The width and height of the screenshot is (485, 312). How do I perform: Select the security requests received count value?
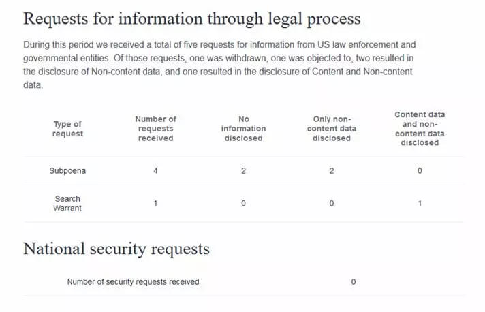(x=354, y=281)
